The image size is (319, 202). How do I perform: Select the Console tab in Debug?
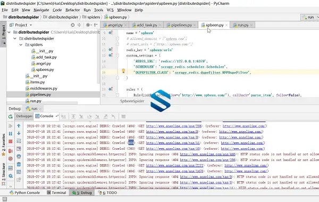(47, 116)
